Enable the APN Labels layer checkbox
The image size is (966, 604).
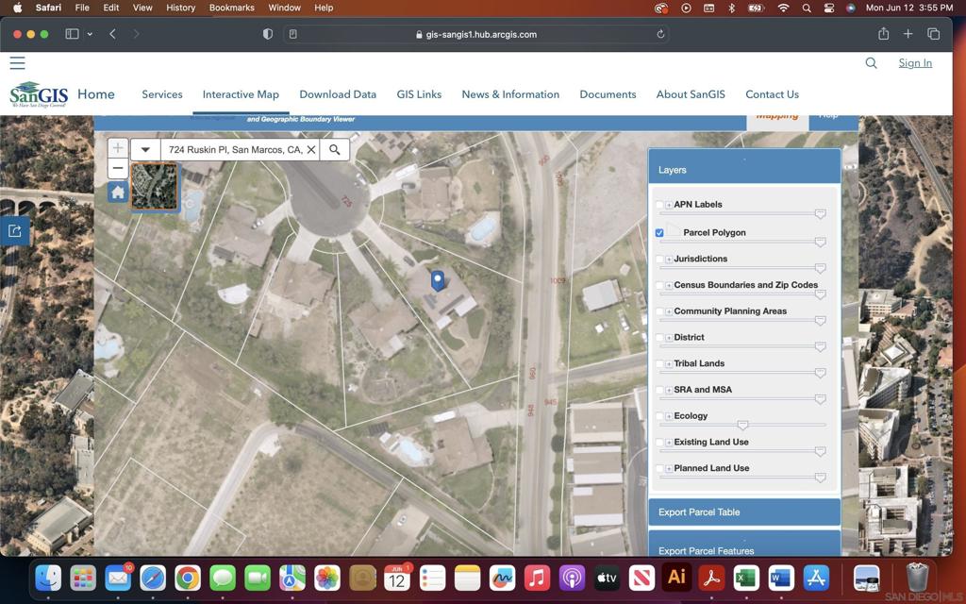(659, 205)
